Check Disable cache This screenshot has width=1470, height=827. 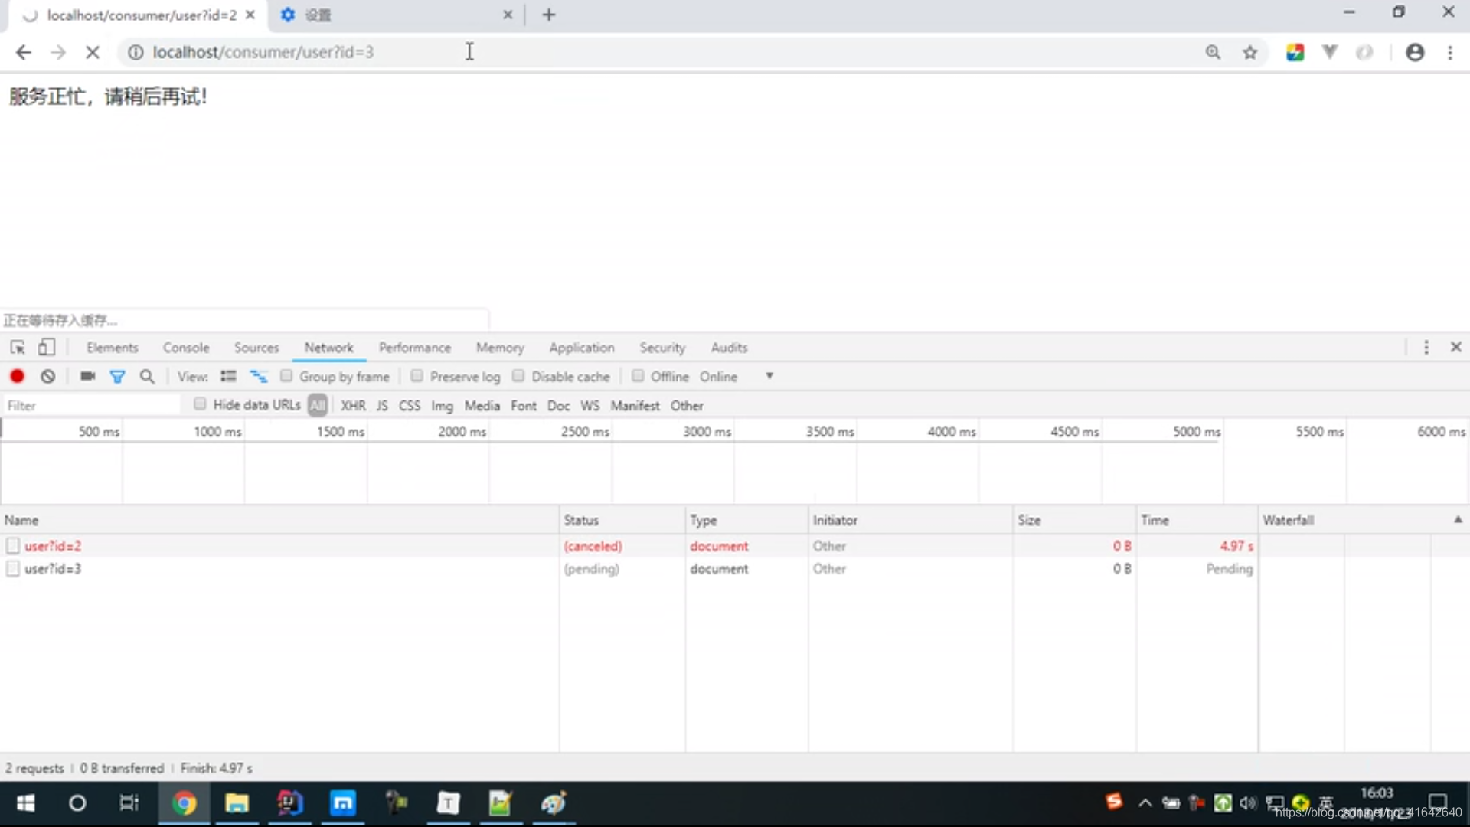point(518,376)
